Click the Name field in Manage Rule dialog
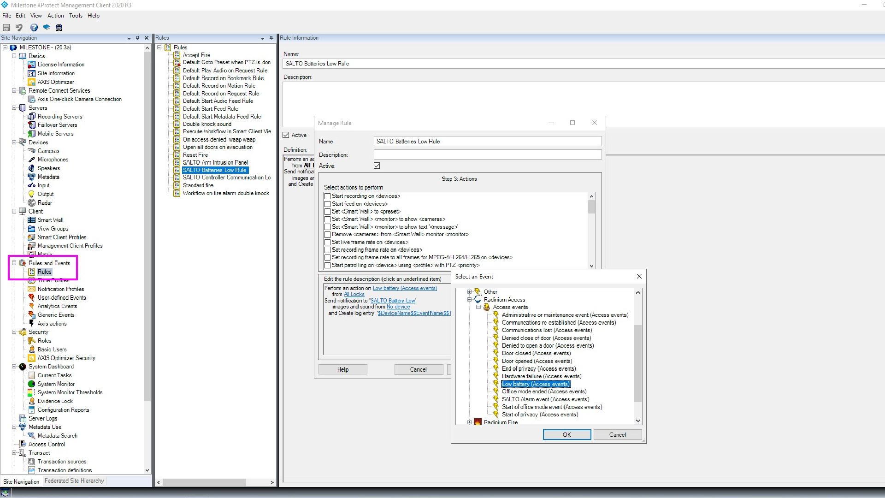The image size is (885, 498). click(x=488, y=142)
